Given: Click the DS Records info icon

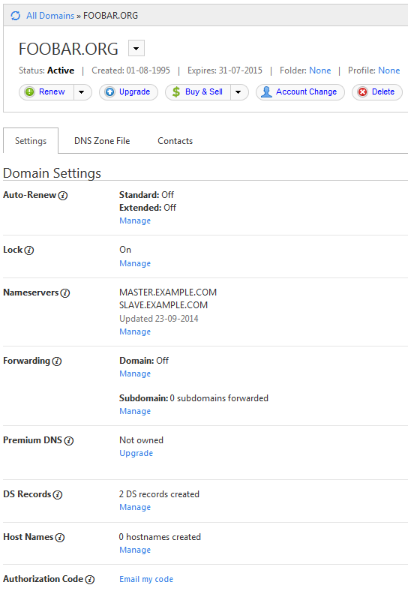Looking at the screenshot, I should pyautogui.click(x=57, y=495).
